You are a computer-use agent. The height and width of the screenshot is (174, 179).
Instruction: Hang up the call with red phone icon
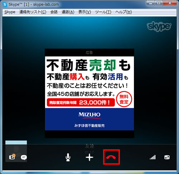[111, 157]
